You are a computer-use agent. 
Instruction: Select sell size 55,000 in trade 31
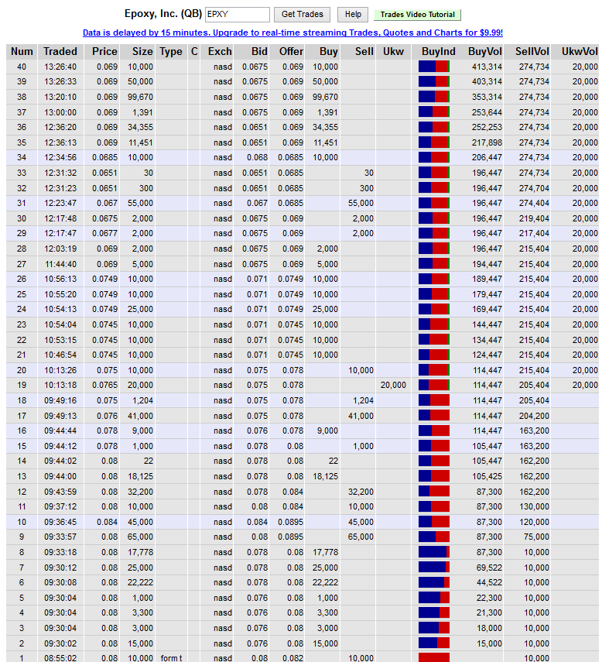(361, 203)
